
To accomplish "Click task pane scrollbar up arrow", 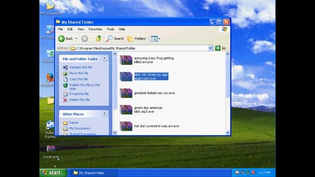I will click(x=115, y=54).
